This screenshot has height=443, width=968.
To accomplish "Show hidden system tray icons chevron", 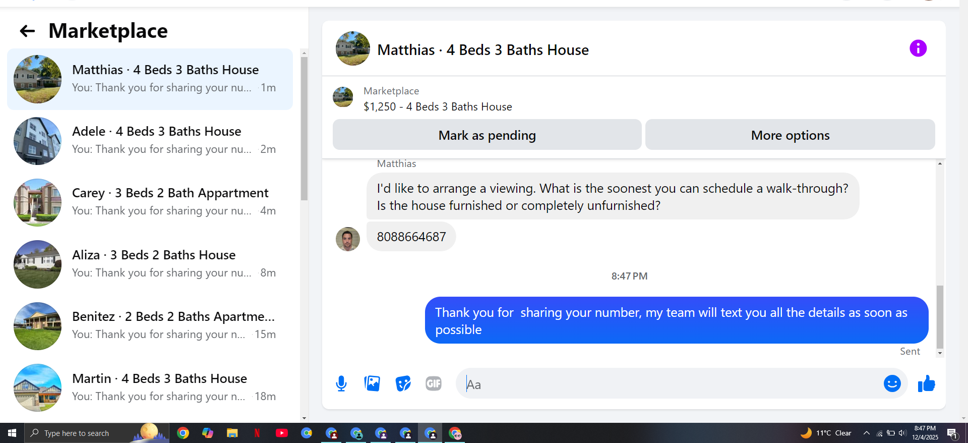I will (866, 433).
